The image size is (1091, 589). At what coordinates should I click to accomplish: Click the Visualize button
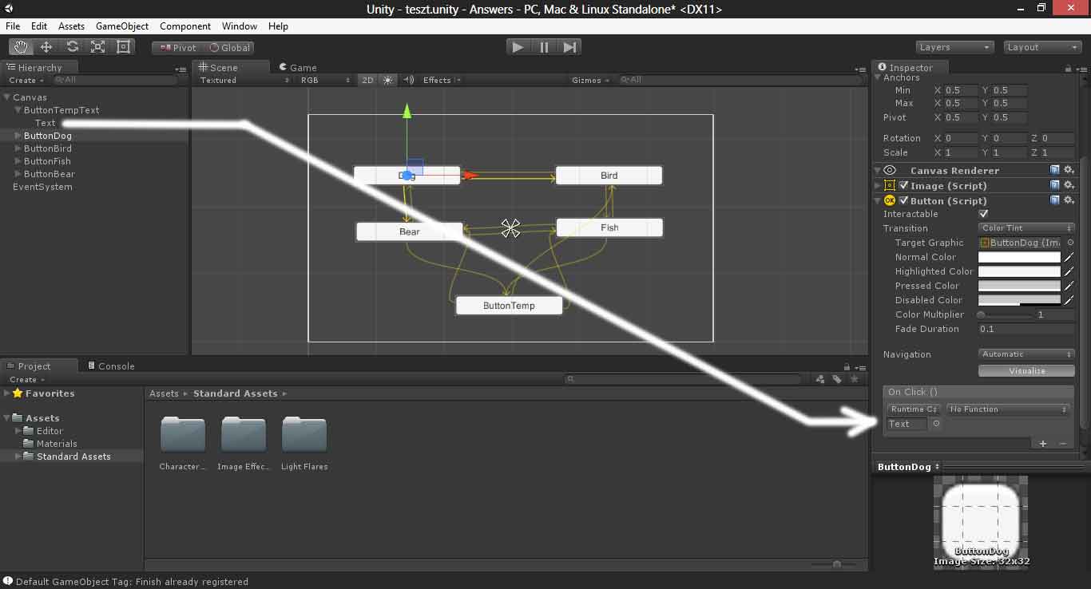coord(1026,371)
